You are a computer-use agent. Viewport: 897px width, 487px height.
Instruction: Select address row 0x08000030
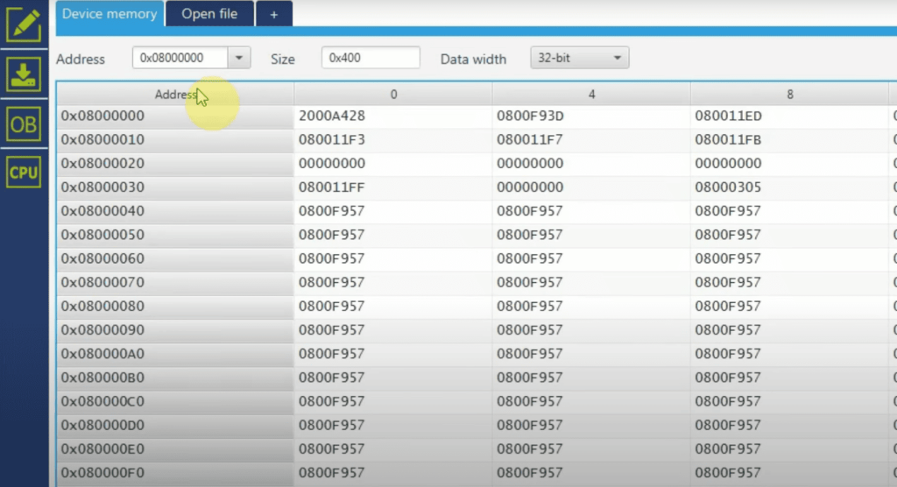point(175,187)
